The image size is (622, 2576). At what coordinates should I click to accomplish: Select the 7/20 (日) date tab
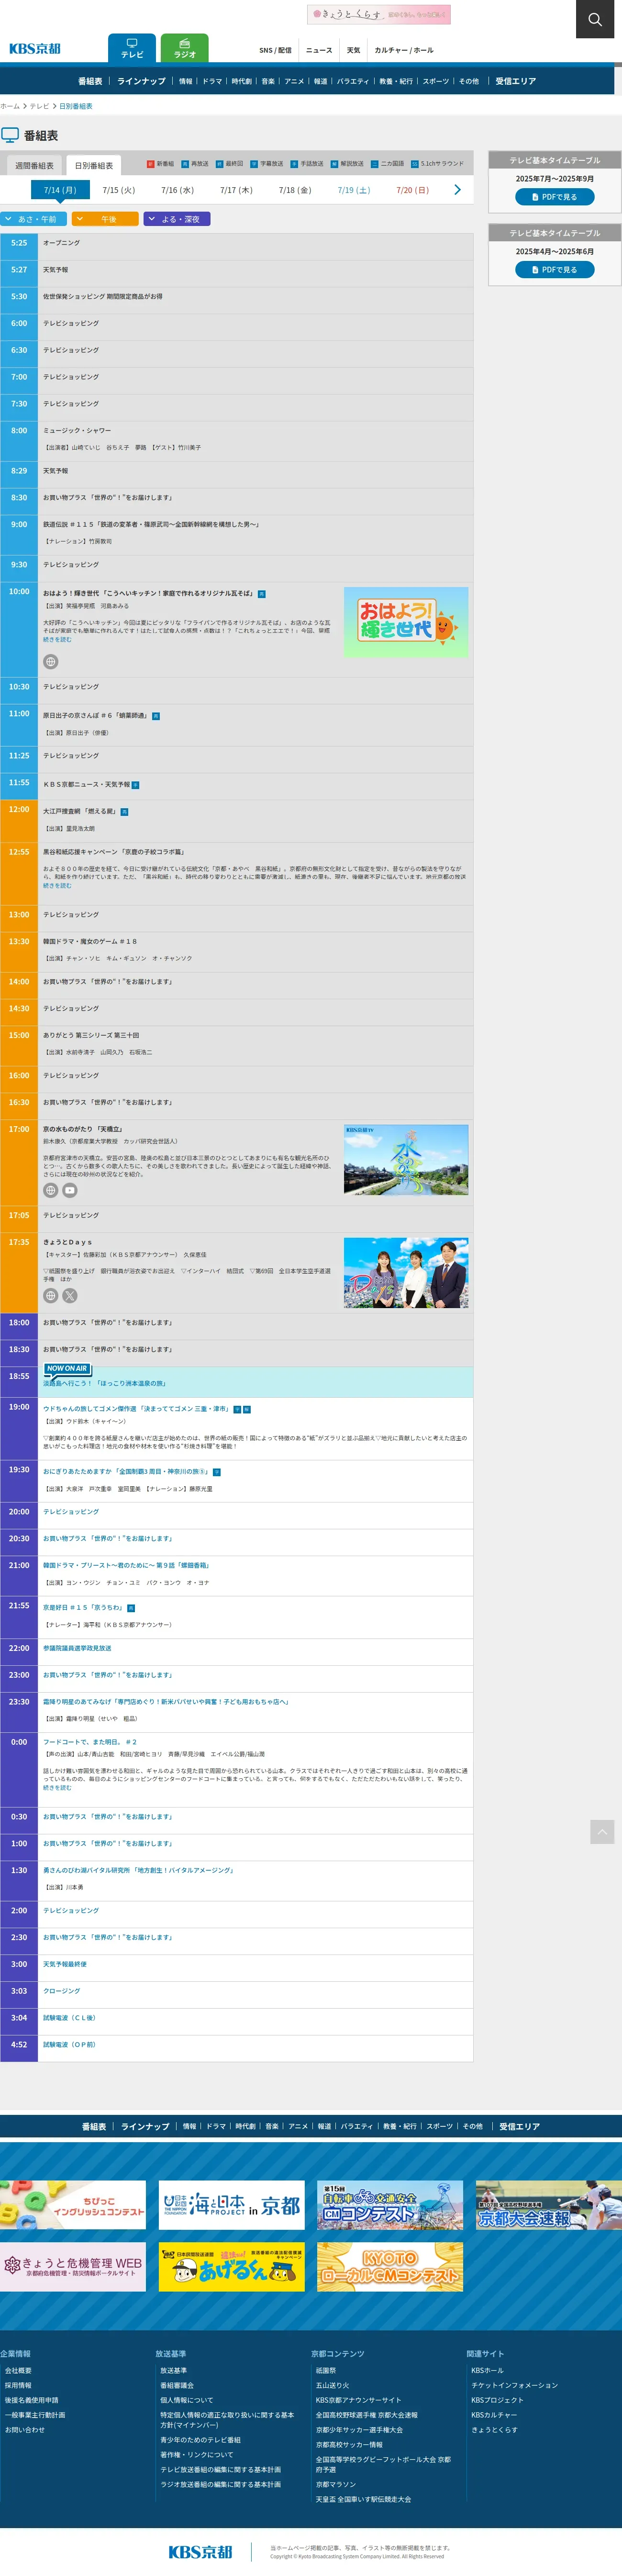[x=412, y=190]
